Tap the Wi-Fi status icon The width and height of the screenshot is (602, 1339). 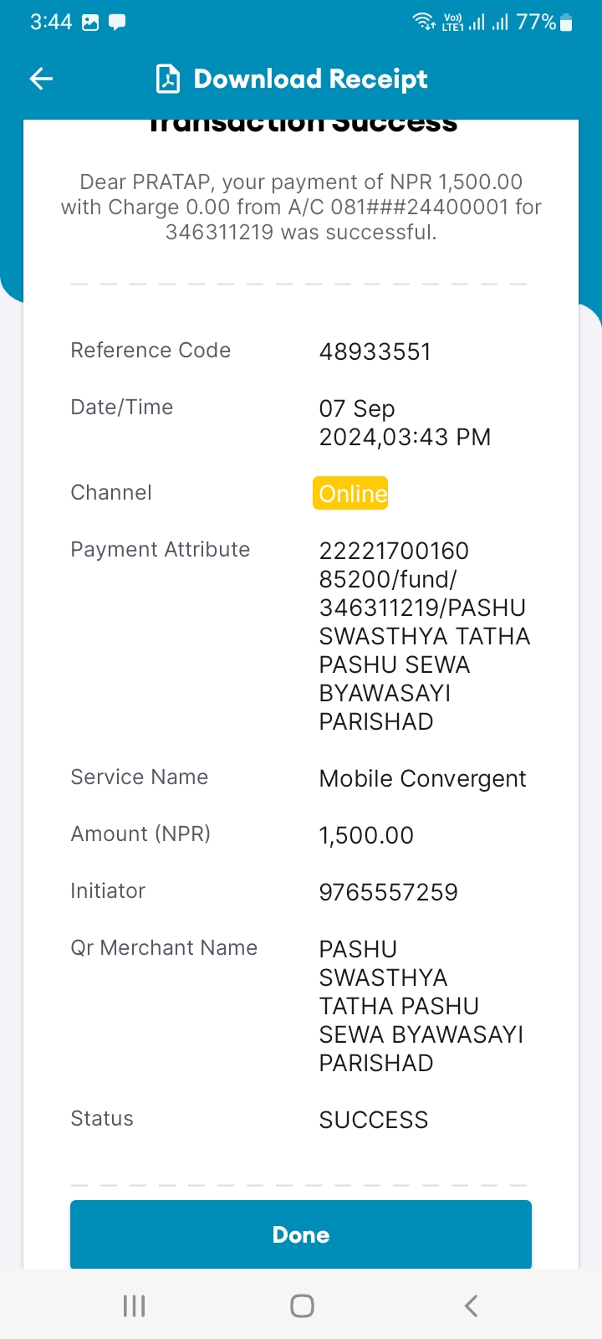tap(425, 22)
